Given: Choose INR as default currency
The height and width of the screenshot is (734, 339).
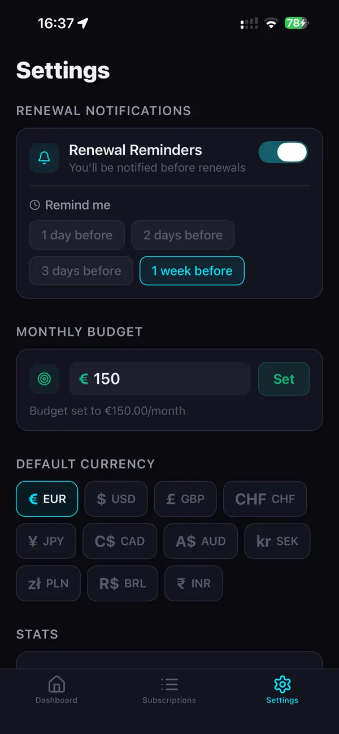Looking at the screenshot, I should 193,583.
